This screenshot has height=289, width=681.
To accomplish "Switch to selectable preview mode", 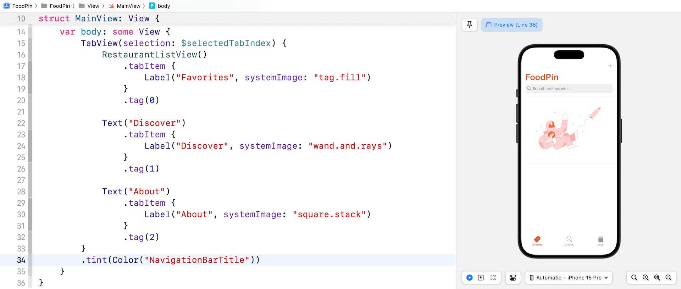I will (481, 278).
